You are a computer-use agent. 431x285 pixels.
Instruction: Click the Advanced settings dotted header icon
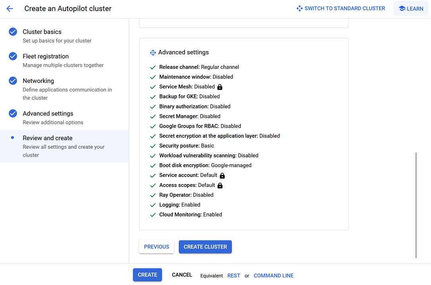[x=153, y=53]
